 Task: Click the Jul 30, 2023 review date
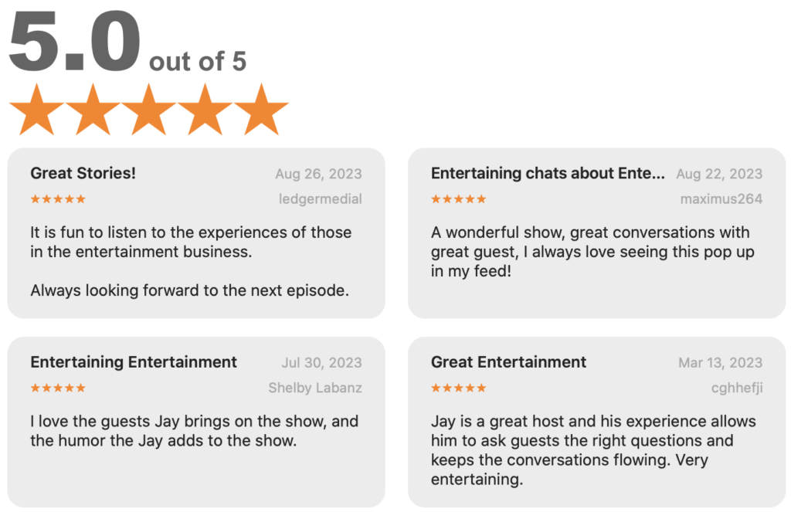tap(321, 363)
